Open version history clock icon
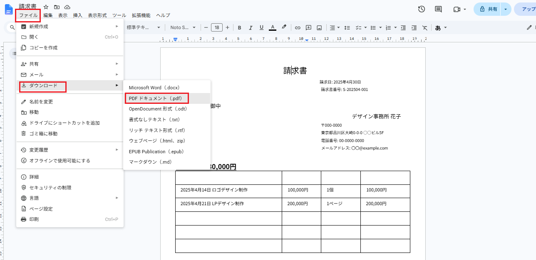The width and height of the screenshot is (536, 260). 422,9
